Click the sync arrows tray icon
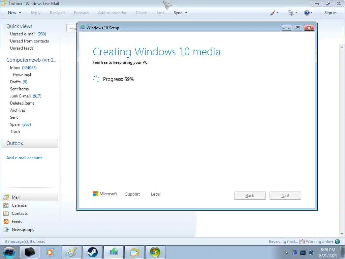Screen dimensions: 345x259 (311, 253)
